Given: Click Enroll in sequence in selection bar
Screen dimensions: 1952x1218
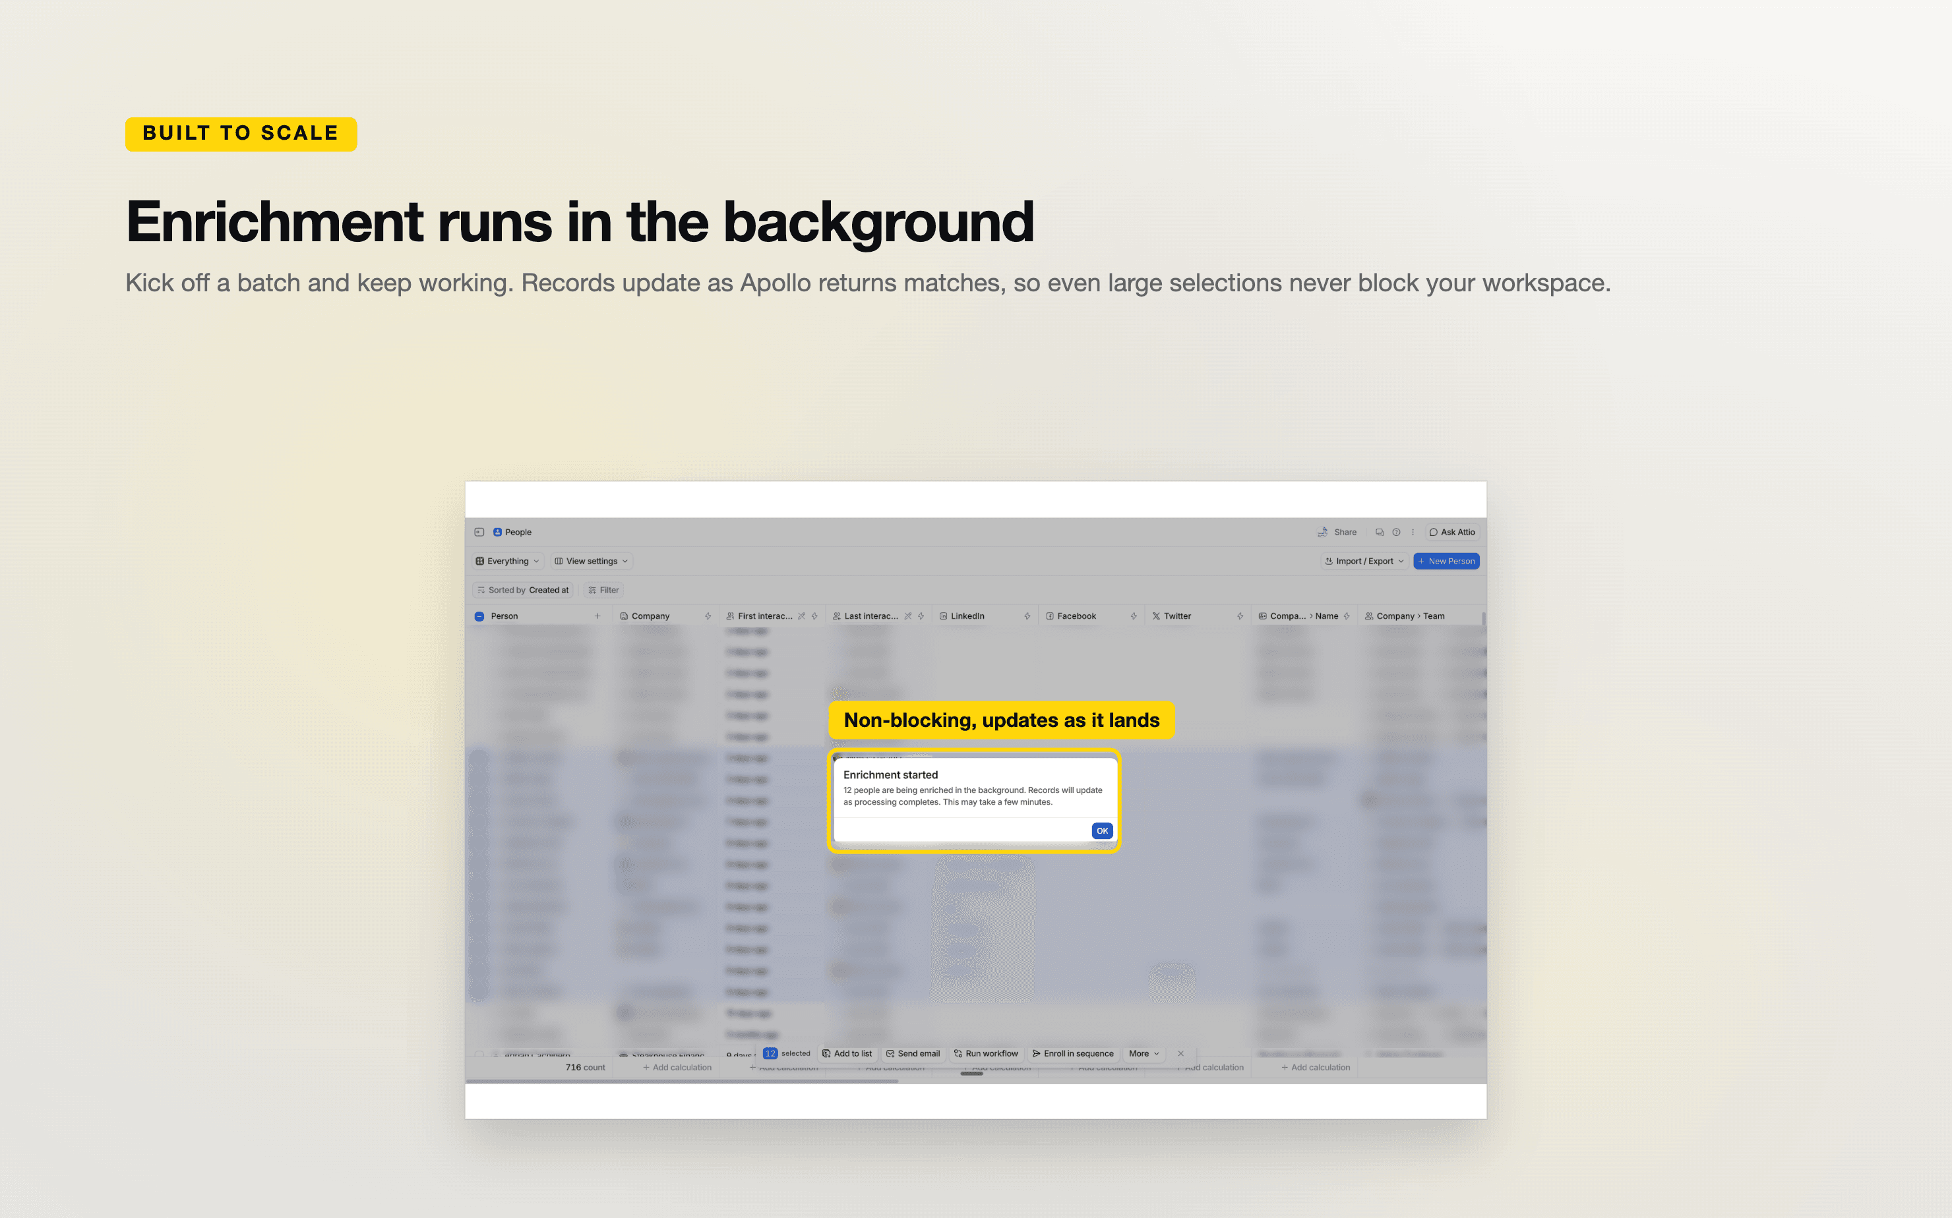Looking at the screenshot, I should [x=1073, y=1053].
